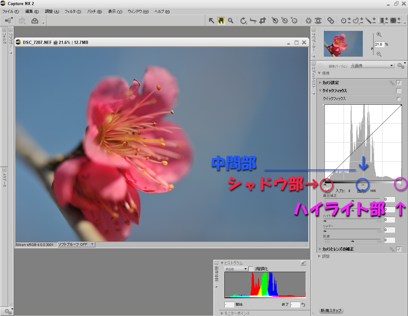Image resolution: width=408 pixels, height=316 pixels.
Task: Click the ソフトプルーフ OFF button
Action: pyautogui.click(x=76, y=244)
